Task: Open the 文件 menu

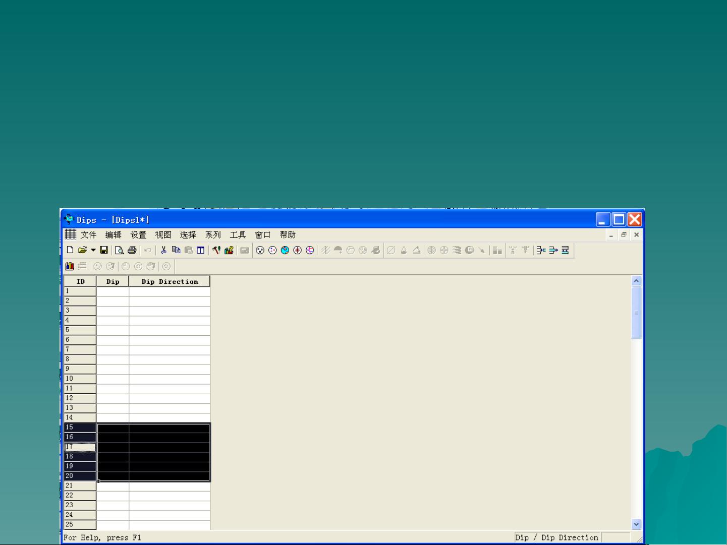Action: [x=88, y=235]
